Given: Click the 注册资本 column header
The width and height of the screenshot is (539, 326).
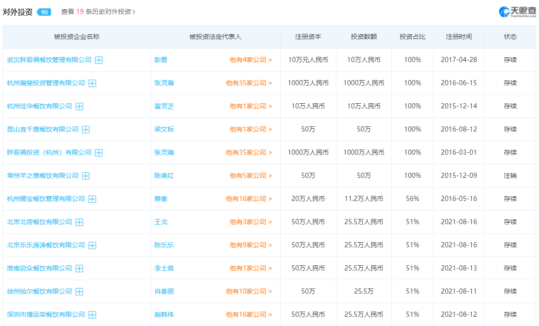Looking at the screenshot, I should click(x=308, y=37).
